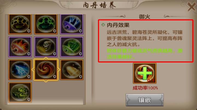Select the yellow lightning golem orb
Viewport: 197px width, 110px height.
(x=20, y=24)
